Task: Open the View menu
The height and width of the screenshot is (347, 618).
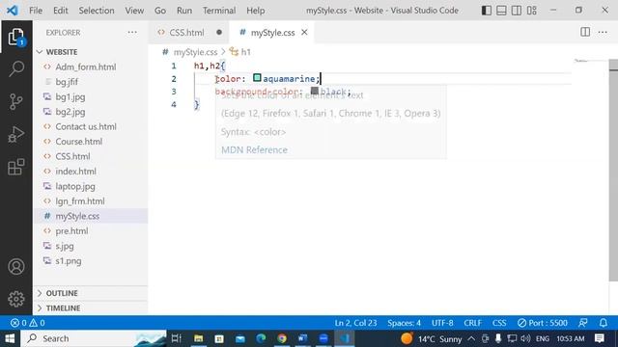Action: tap(134, 11)
